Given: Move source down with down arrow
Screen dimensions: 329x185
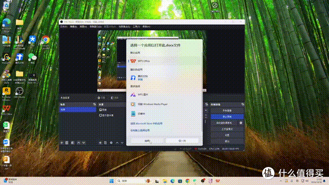Looking at the screenshot, I should [122, 143].
